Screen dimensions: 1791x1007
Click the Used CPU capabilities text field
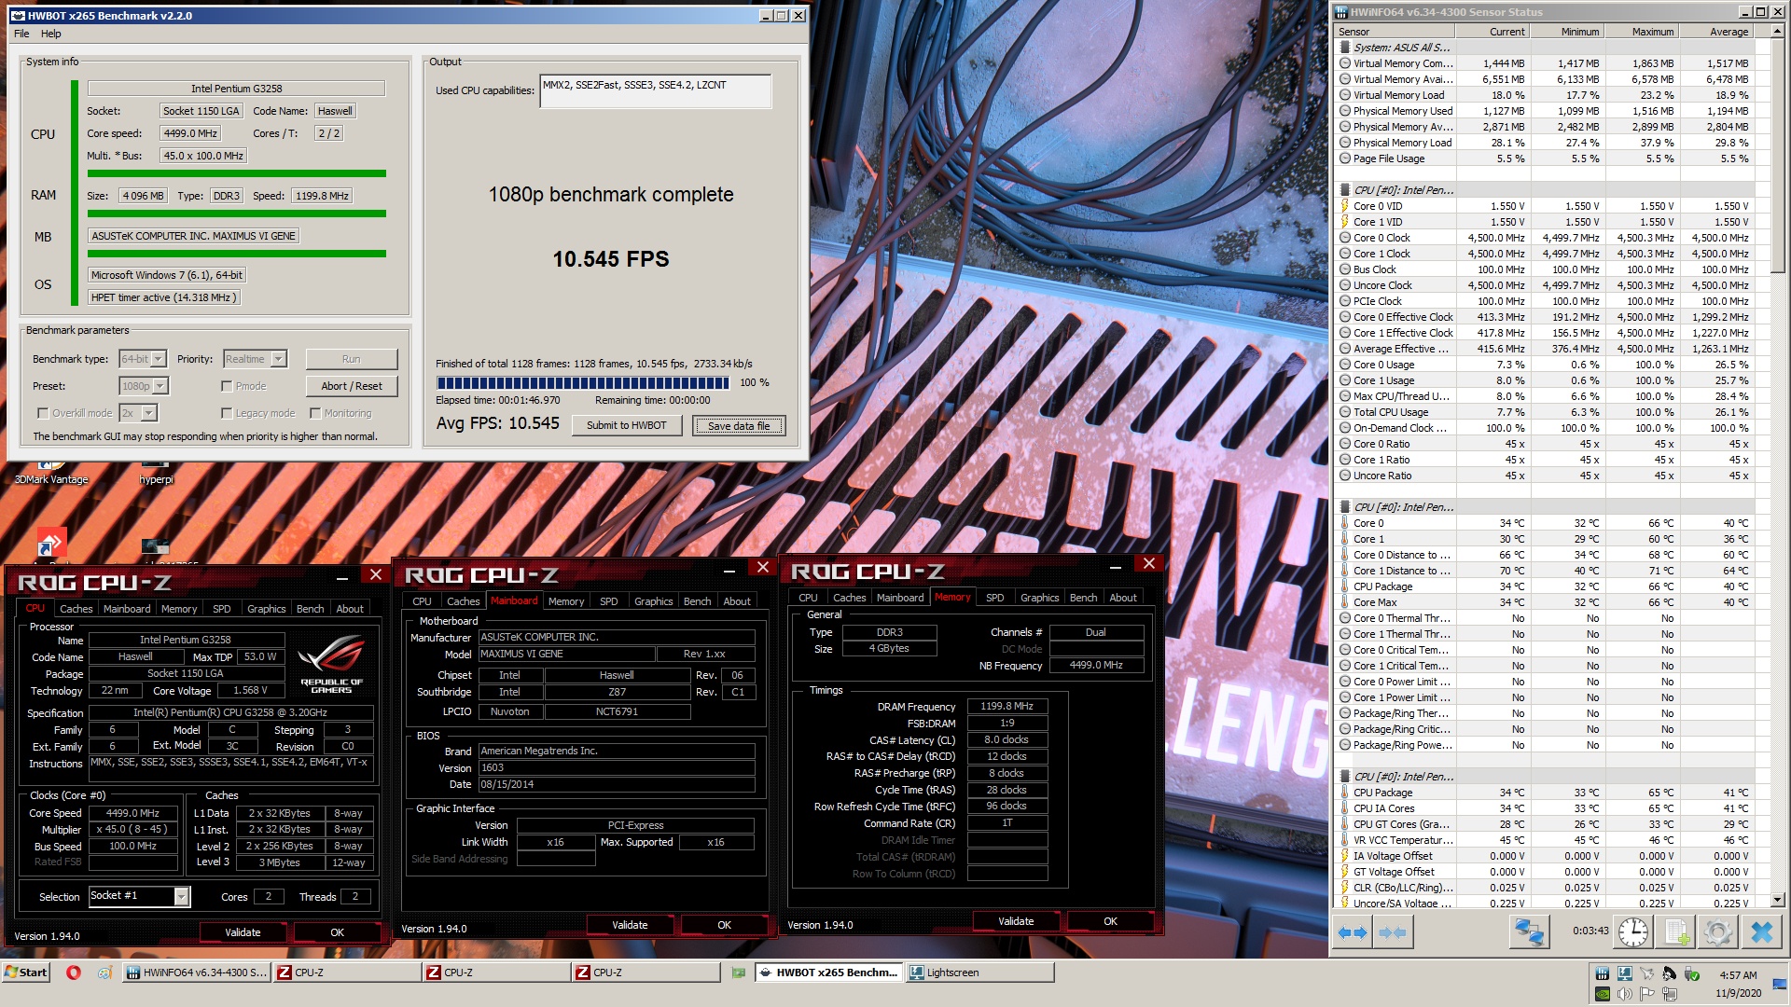655,91
